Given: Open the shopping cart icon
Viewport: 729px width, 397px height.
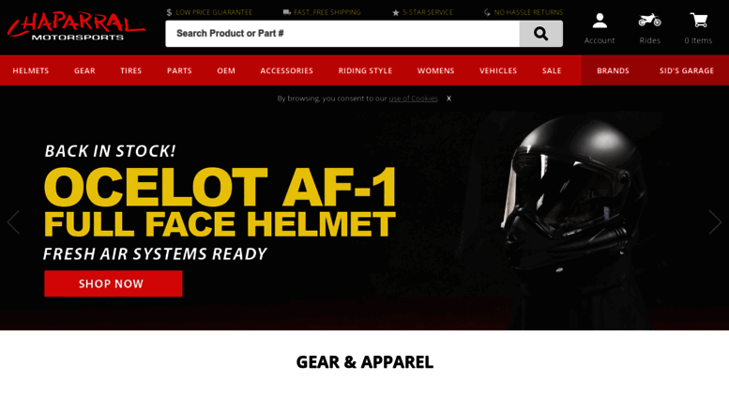Looking at the screenshot, I should tap(698, 21).
